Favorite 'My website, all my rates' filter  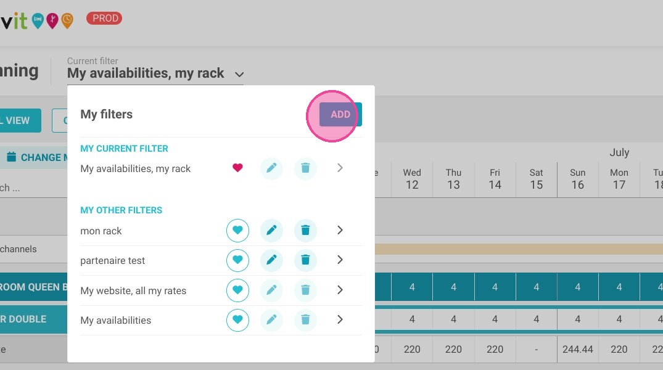click(237, 290)
